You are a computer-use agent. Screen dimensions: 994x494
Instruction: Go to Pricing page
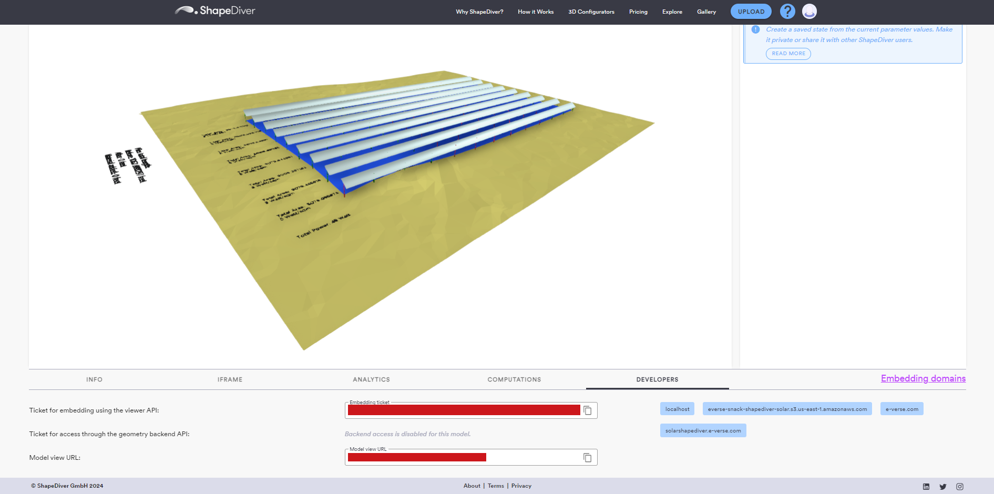(638, 12)
